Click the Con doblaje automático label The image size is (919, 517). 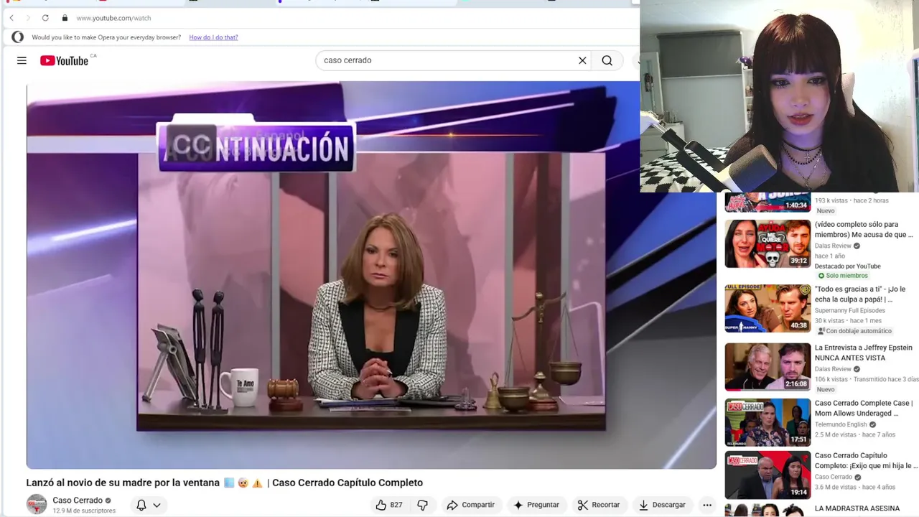(x=854, y=331)
